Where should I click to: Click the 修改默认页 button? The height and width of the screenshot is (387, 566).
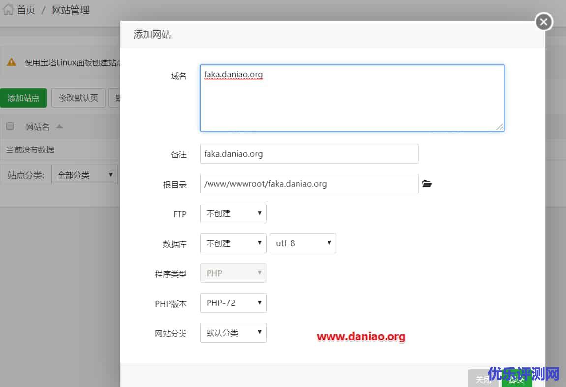point(79,98)
